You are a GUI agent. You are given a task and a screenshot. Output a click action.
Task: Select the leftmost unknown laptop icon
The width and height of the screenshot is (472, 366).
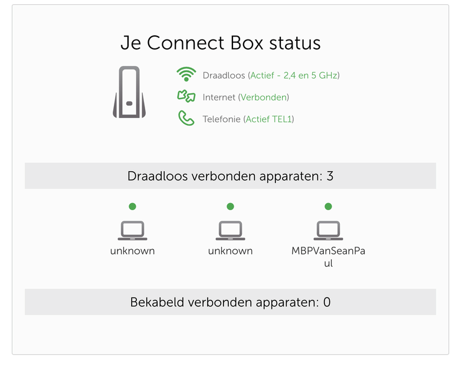(x=132, y=230)
